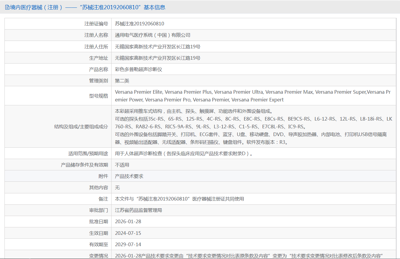
Task: Select the "生产地址" row label
Action: click(99, 58)
